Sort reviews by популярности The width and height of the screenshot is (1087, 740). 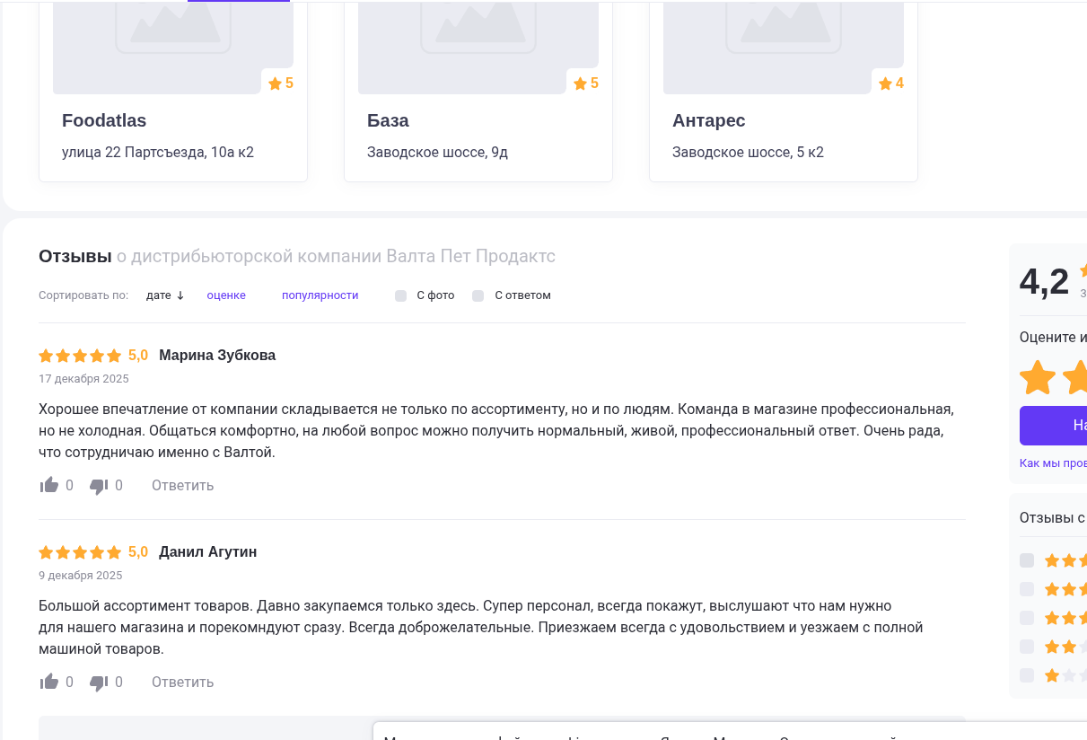pyautogui.click(x=320, y=295)
